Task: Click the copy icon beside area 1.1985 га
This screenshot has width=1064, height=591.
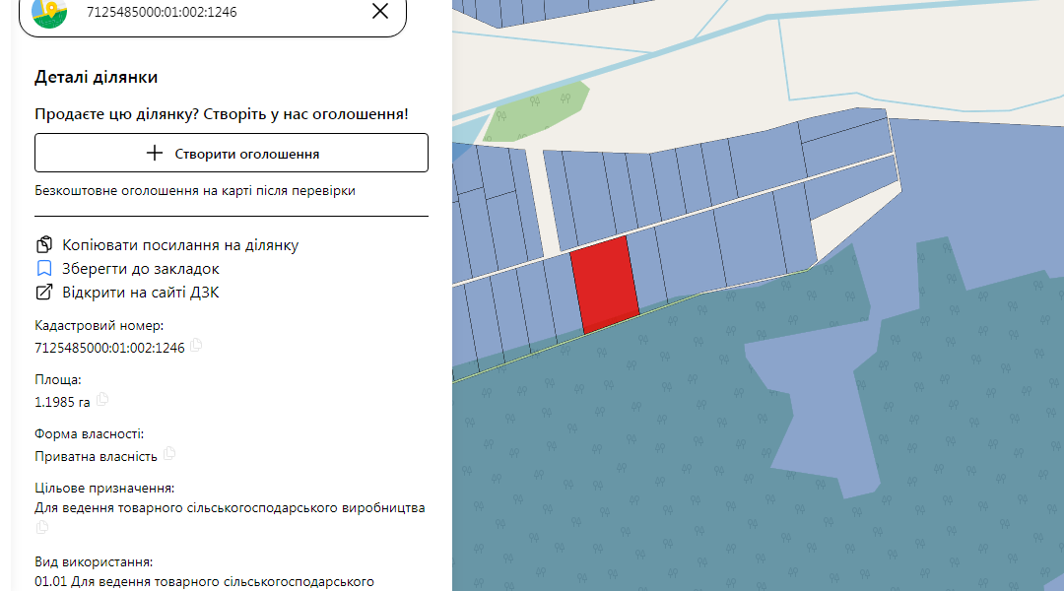Action: (102, 401)
